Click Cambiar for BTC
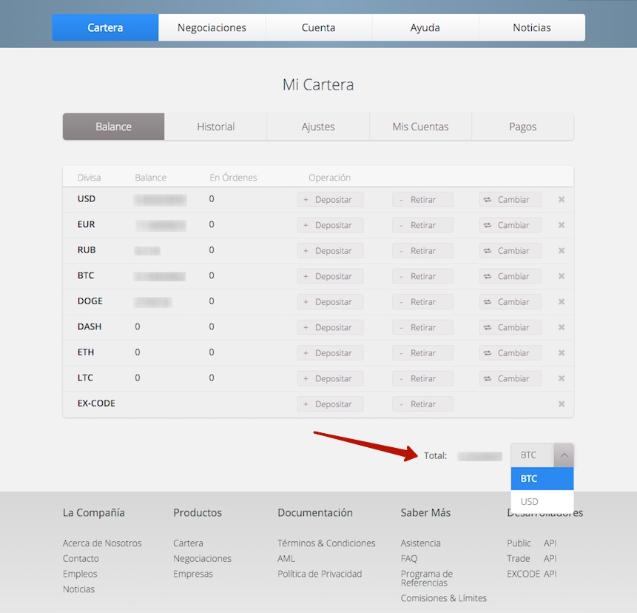The image size is (637, 613). [x=510, y=276]
